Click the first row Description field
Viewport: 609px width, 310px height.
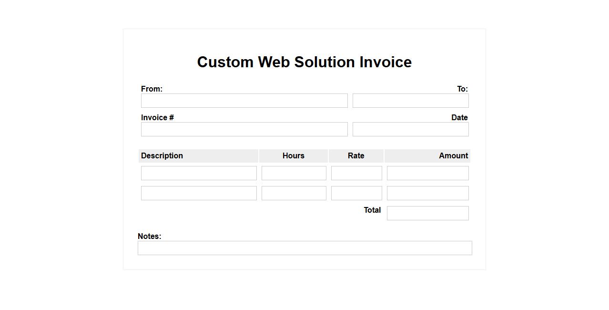pyautogui.click(x=199, y=173)
